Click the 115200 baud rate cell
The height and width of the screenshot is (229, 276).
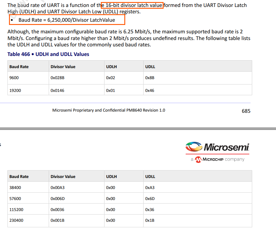pos(28,210)
